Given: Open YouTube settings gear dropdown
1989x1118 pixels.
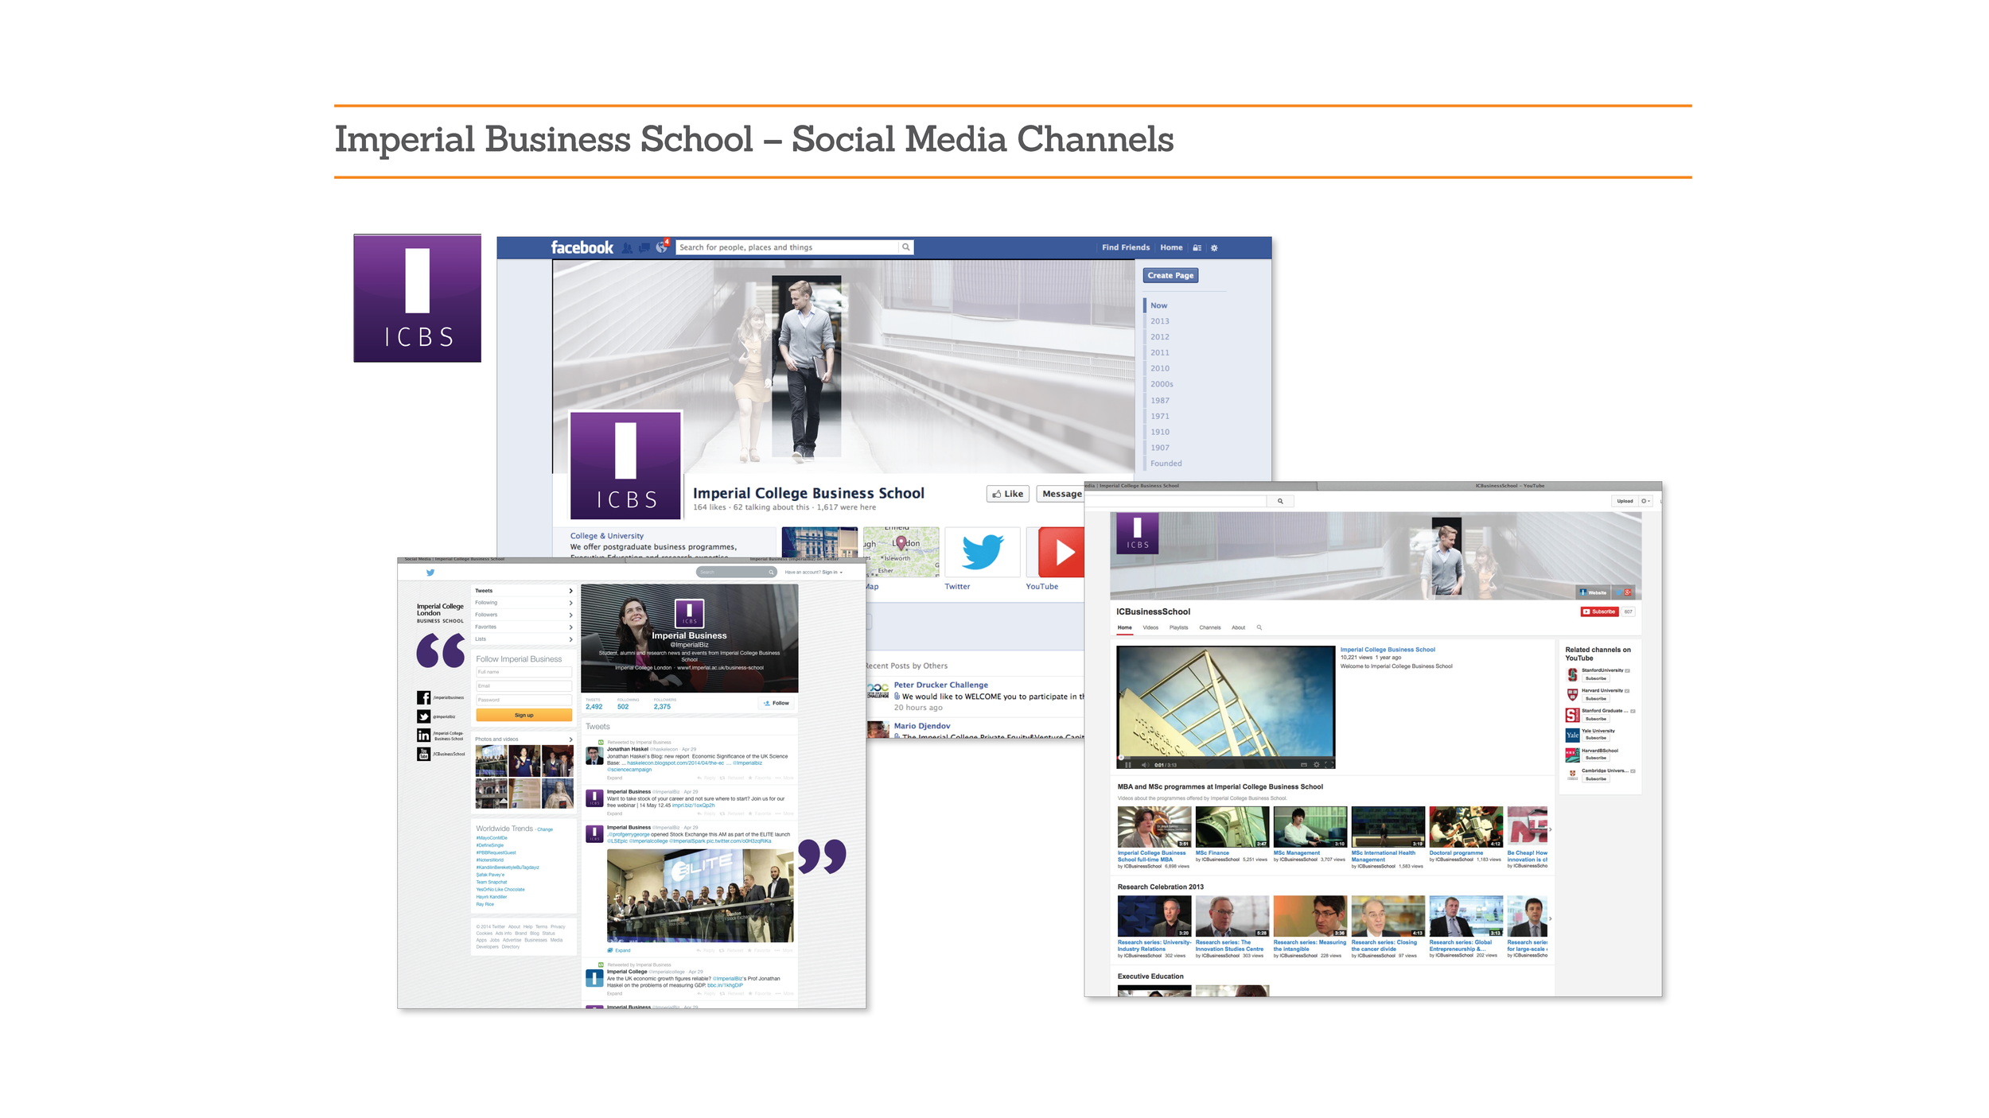Looking at the screenshot, I should click(x=1645, y=501).
